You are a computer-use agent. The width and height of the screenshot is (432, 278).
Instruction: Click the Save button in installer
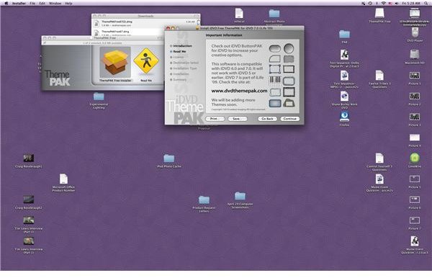tap(237, 119)
